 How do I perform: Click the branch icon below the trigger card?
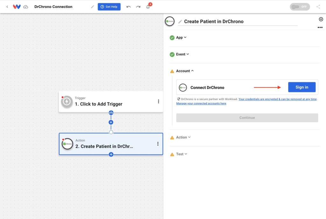pyautogui.click(x=111, y=113)
